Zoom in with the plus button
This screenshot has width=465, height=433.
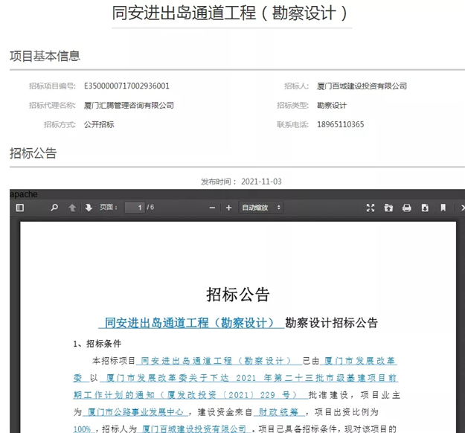pyautogui.click(x=228, y=208)
